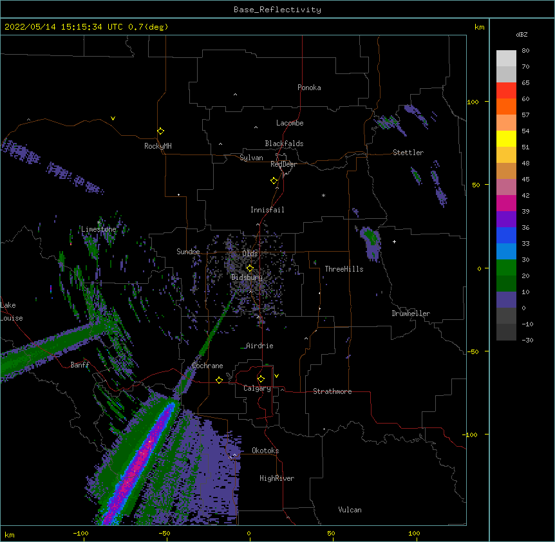Click the Limestone label
Screen dimensions: 555x542
pyautogui.click(x=99, y=229)
